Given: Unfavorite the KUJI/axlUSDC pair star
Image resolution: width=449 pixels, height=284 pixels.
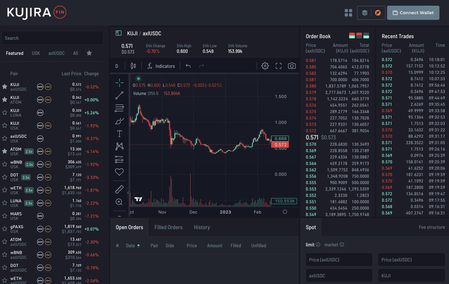Looking at the screenshot, I should [4, 87].
